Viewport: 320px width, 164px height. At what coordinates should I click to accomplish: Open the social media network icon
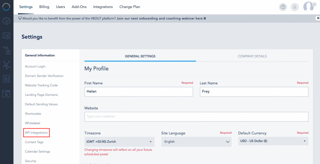pyautogui.click(x=6, y=65)
